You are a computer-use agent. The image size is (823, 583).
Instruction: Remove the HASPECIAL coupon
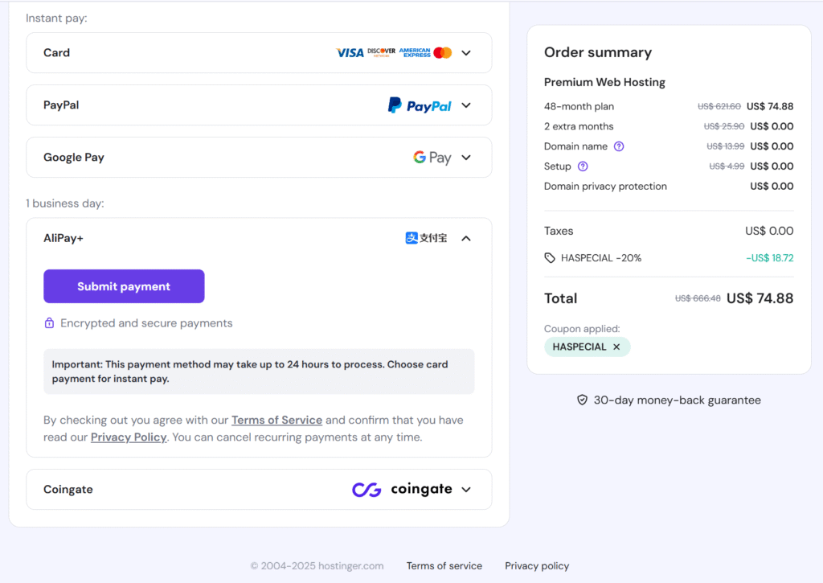coord(616,347)
